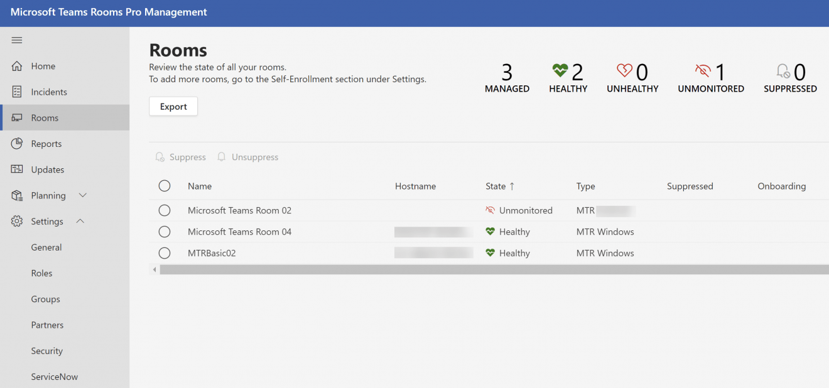Screen dimensions: 829x388
Task: Click the hamburger menu icon
Action: click(x=17, y=40)
